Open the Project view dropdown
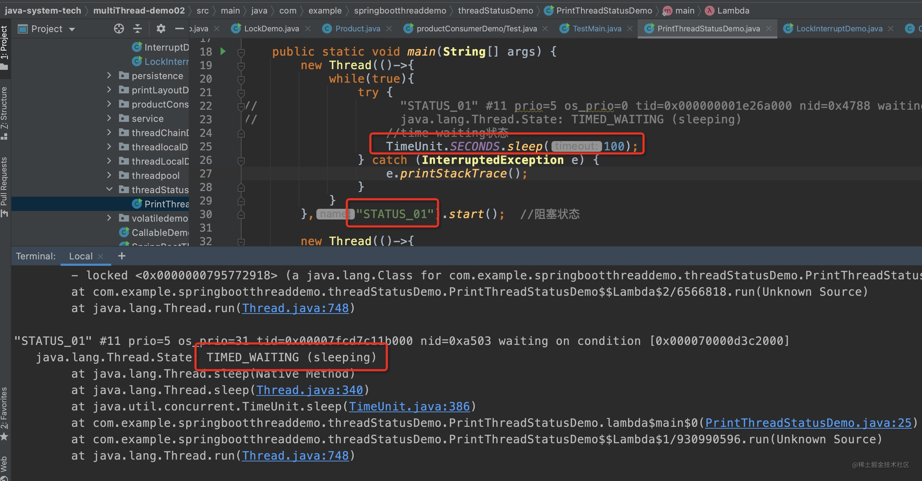This screenshot has height=481, width=922. (x=72, y=29)
